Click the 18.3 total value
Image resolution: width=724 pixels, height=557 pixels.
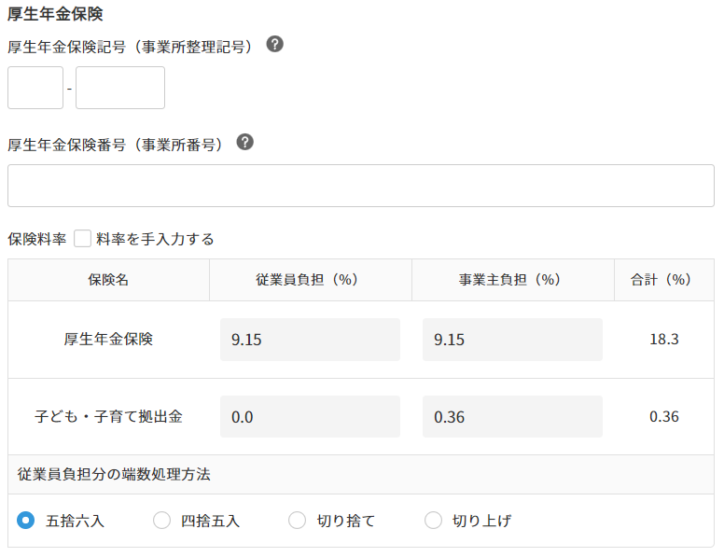point(663,340)
